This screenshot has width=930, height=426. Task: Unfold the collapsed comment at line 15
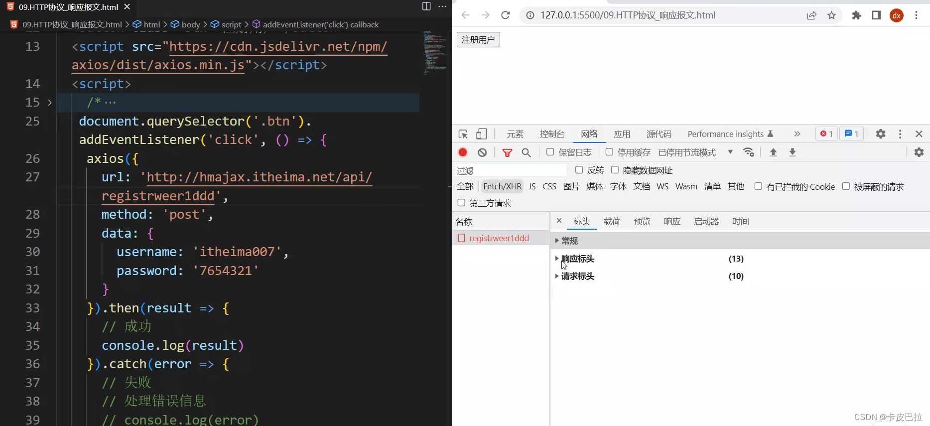tap(50, 102)
